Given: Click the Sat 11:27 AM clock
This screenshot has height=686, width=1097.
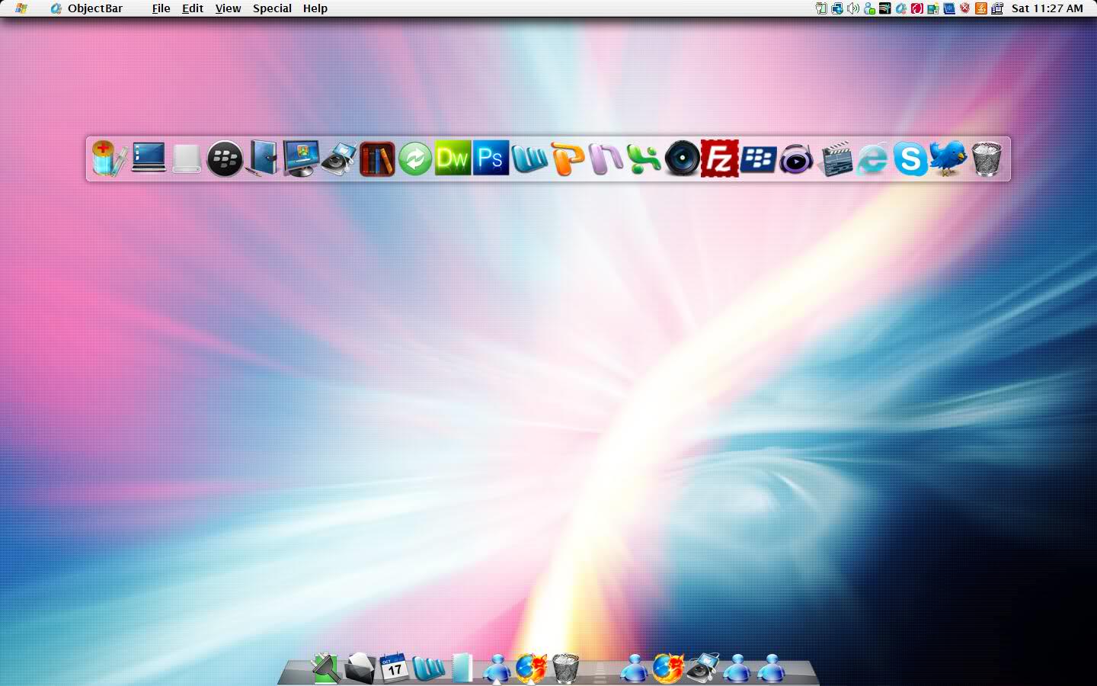Looking at the screenshot, I should point(1047,8).
